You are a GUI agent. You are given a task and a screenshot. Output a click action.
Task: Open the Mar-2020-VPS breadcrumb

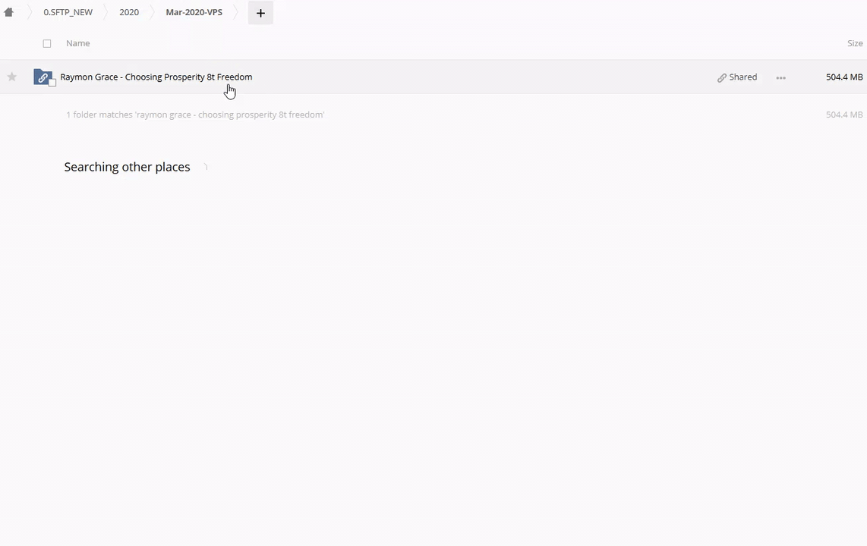point(194,12)
